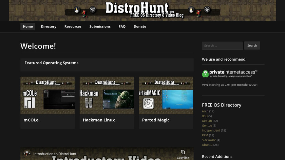
Task: Click the Welcome! heading
Action: coord(38,46)
